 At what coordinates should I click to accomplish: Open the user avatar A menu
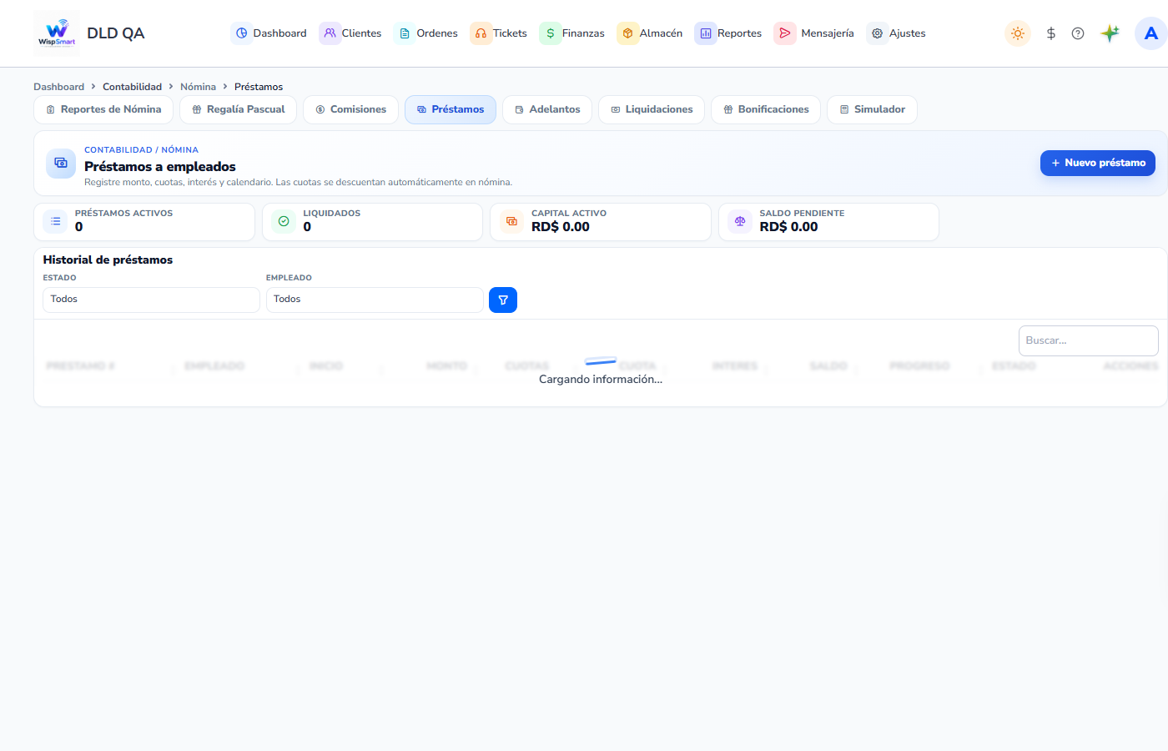point(1151,33)
